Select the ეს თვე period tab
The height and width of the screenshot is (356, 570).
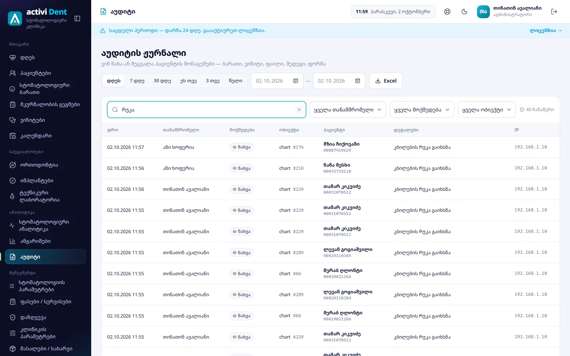click(x=188, y=81)
